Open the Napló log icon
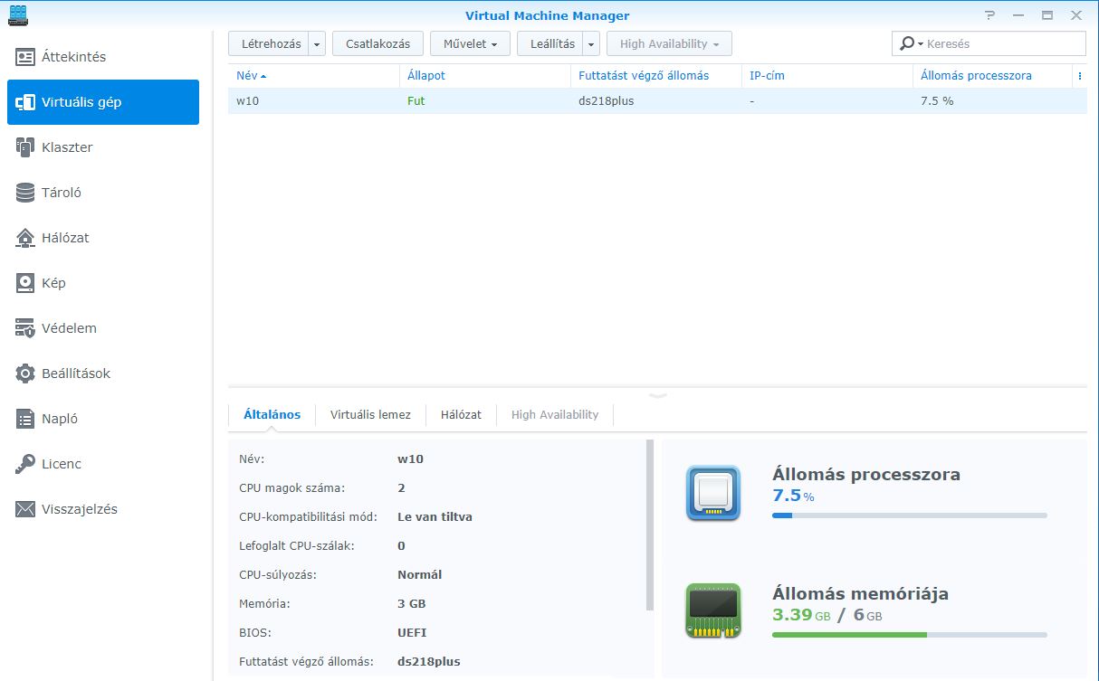 pyautogui.click(x=25, y=419)
